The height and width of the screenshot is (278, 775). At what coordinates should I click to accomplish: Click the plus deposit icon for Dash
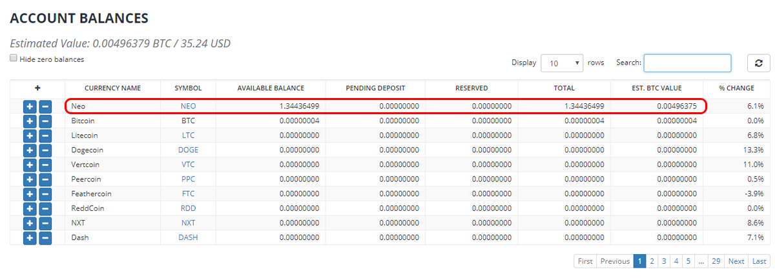click(x=30, y=238)
